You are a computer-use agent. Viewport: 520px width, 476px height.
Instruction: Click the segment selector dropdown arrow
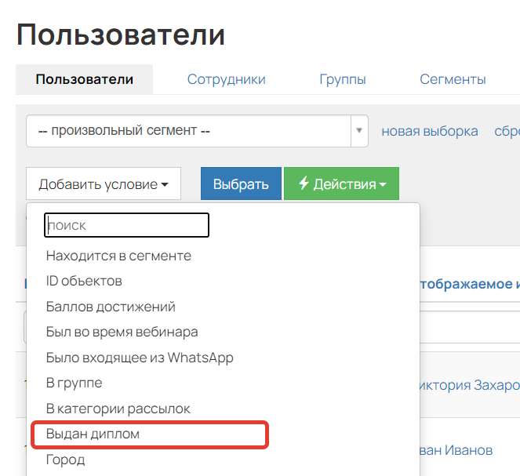359,131
